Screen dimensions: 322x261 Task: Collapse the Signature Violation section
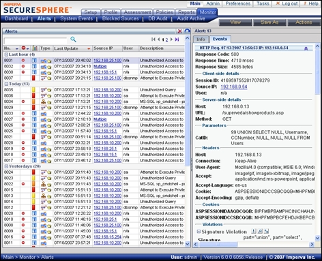tap(199, 232)
